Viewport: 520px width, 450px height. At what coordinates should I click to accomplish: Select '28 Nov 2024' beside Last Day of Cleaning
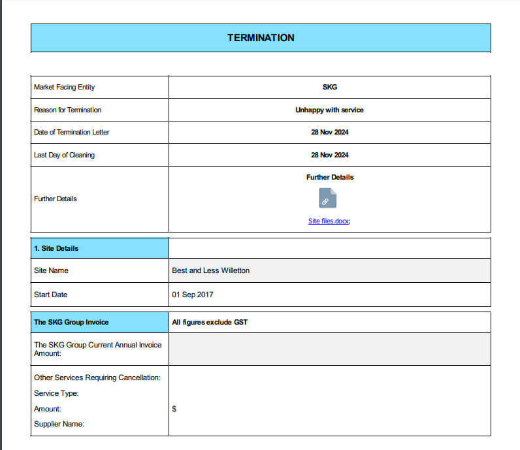pyautogui.click(x=330, y=155)
